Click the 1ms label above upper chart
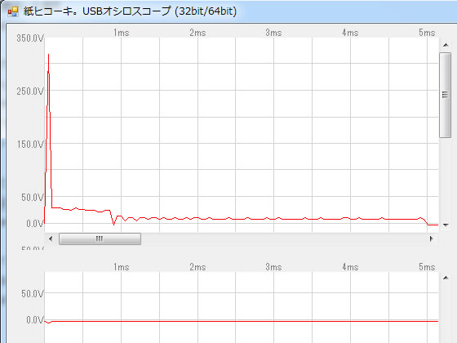Viewport: 457px width, 343px height. [122, 33]
